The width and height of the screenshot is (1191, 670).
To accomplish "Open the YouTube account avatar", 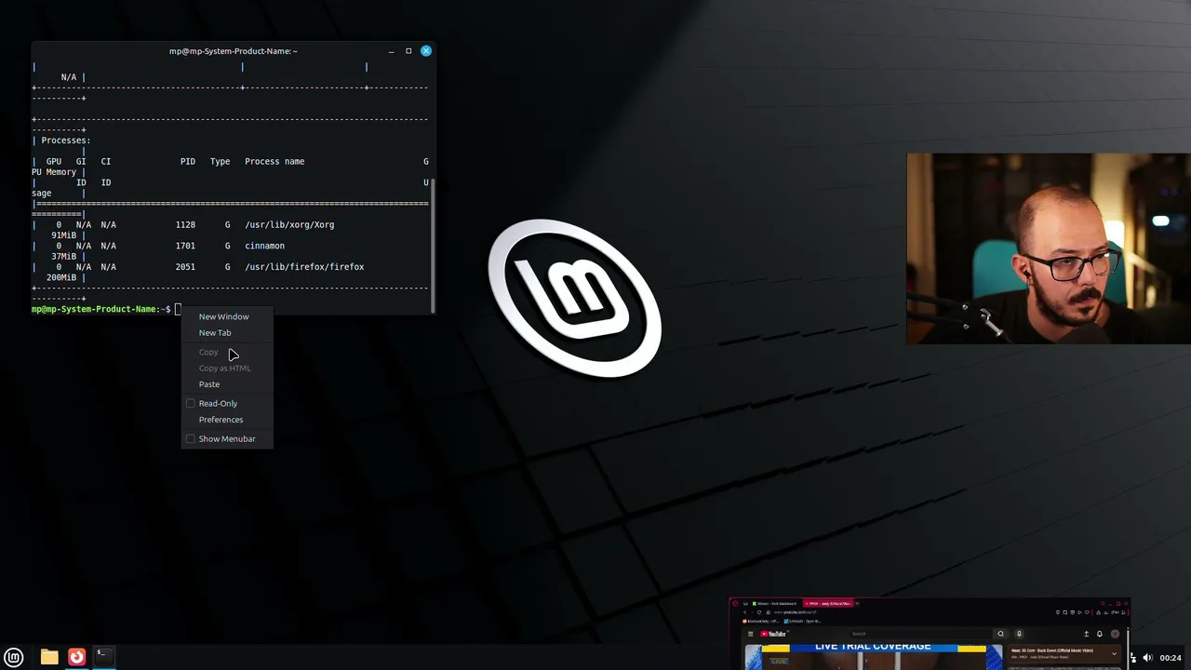I will [1116, 634].
